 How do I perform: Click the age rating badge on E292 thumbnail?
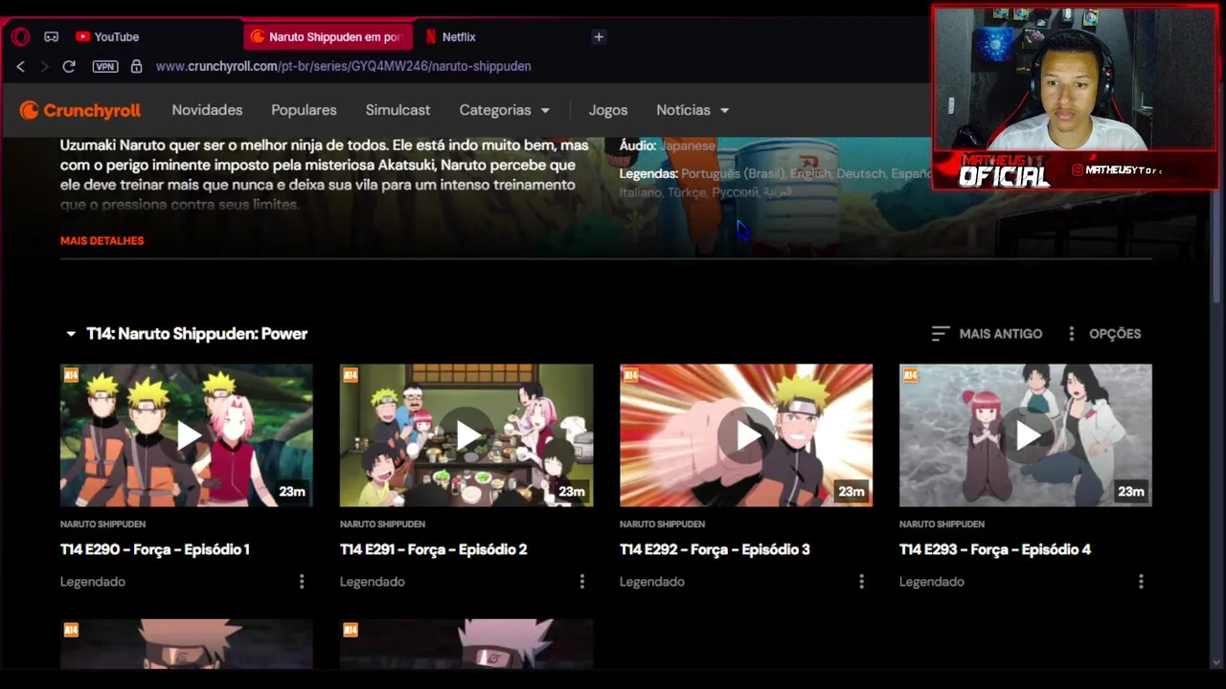pyautogui.click(x=630, y=375)
